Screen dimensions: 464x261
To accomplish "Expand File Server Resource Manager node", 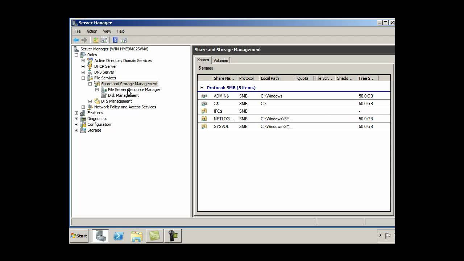I will (x=97, y=90).
